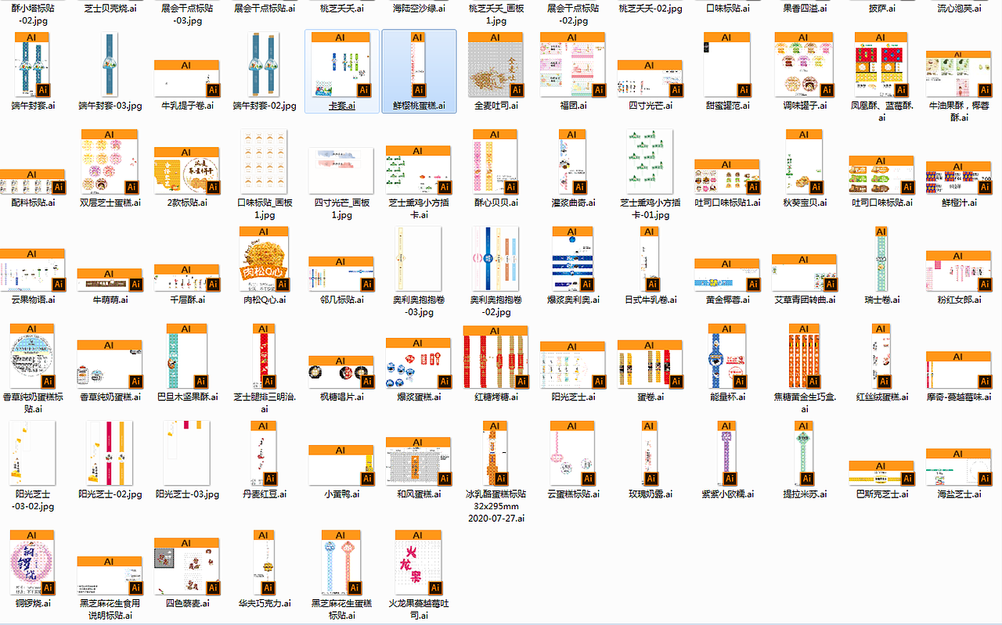
Task: Click the file name 千层酥.ai
Action: click(186, 299)
